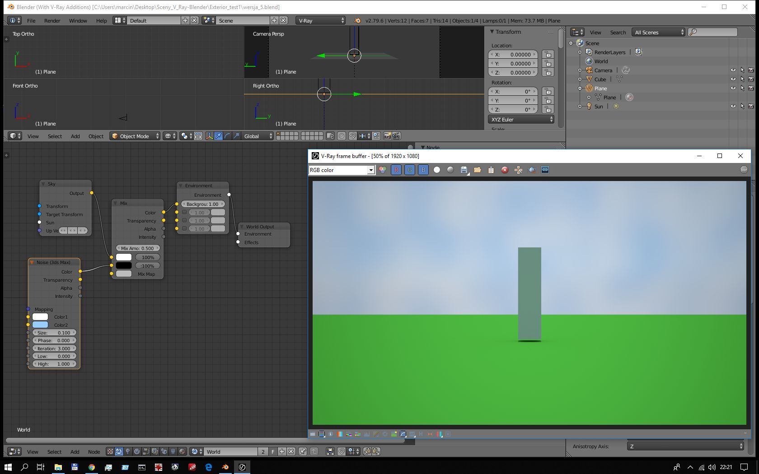Toggle visibility eye for Plane in outliner
This screenshot has width=759, height=474.
(x=733, y=88)
